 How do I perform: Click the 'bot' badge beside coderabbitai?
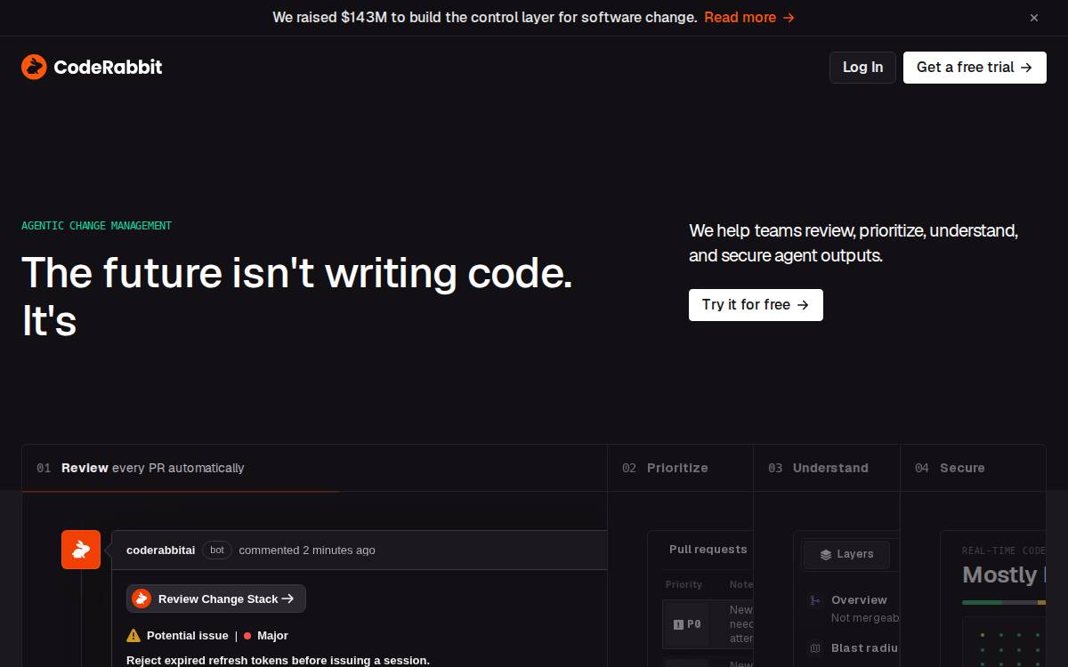pos(217,550)
